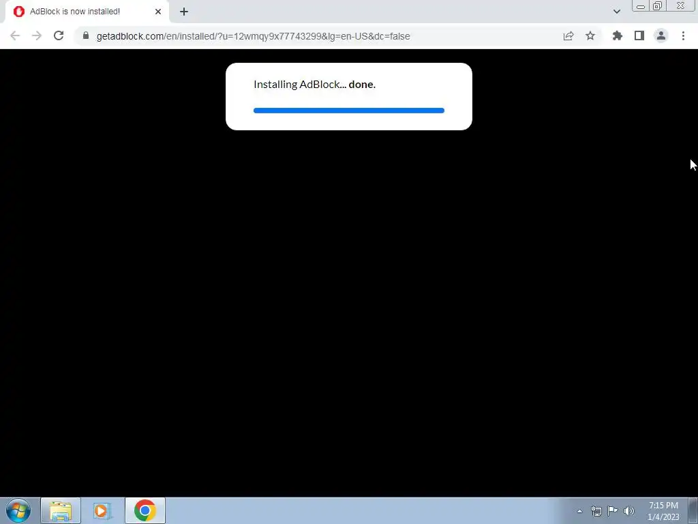Open the network status tray icon

point(596,511)
